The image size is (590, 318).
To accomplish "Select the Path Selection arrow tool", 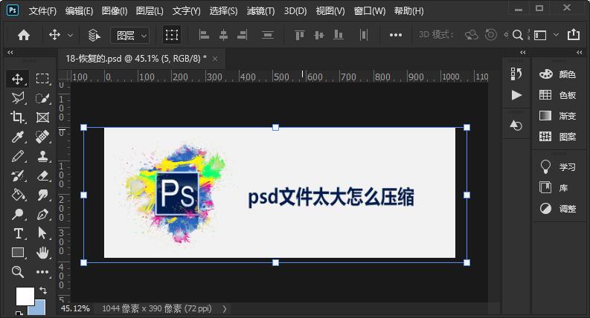I will click(x=42, y=233).
